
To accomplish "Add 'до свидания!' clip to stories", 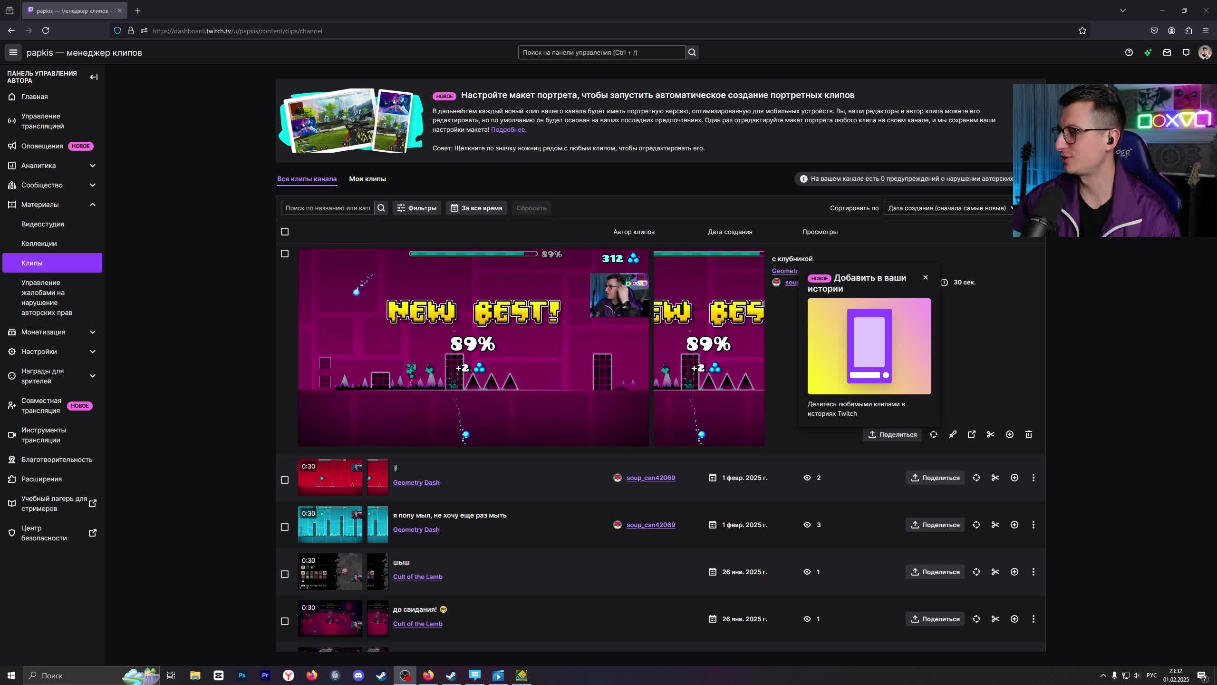I will [x=1014, y=619].
